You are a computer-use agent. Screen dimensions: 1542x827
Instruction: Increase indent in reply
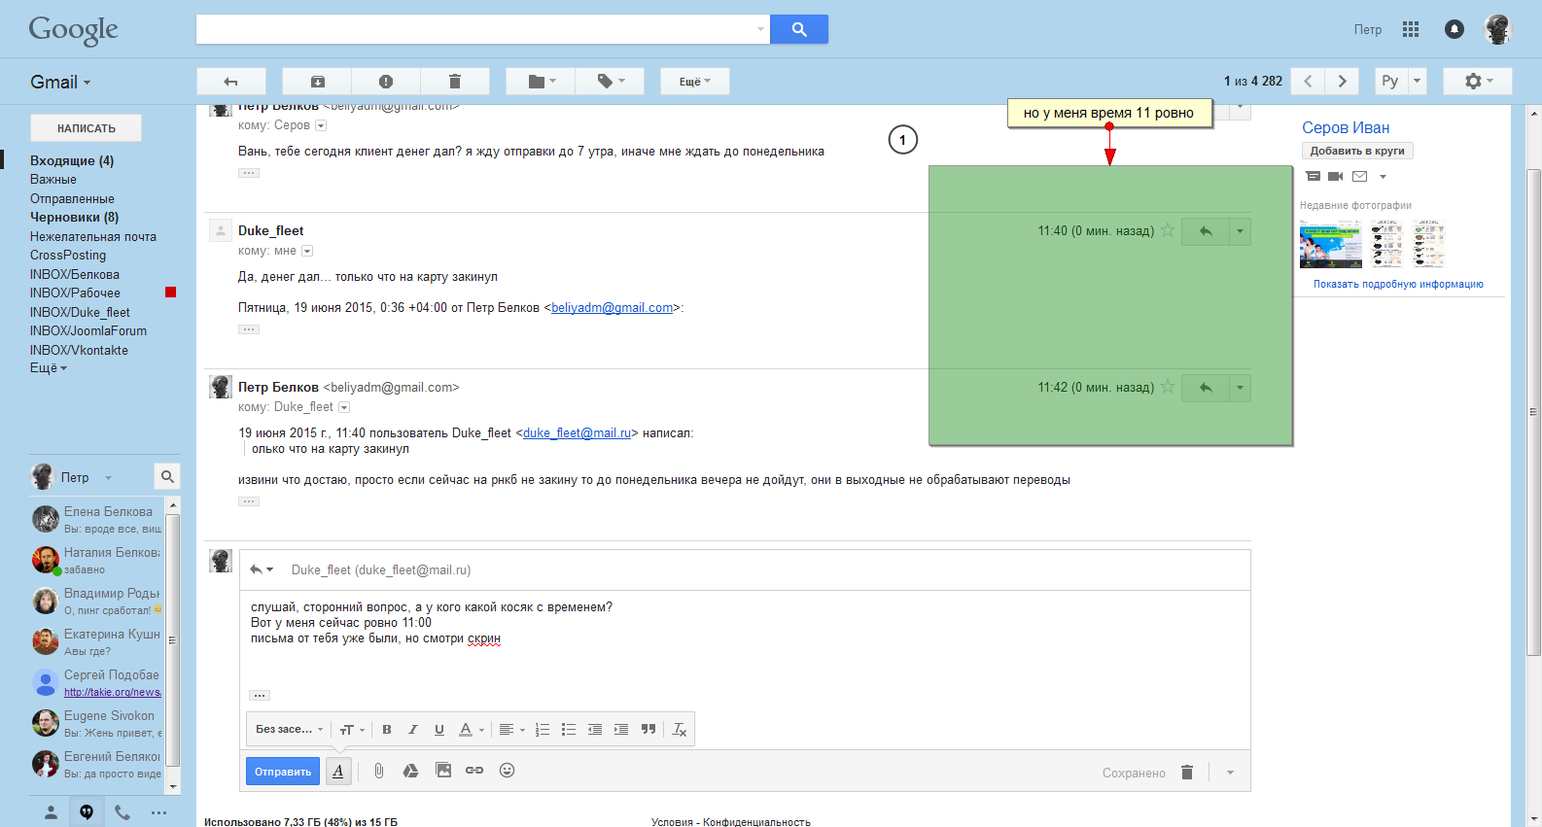(x=621, y=730)
